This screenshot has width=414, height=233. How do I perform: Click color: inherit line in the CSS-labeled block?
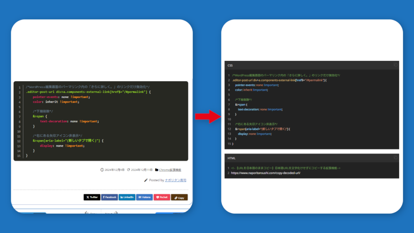[251, 90]
